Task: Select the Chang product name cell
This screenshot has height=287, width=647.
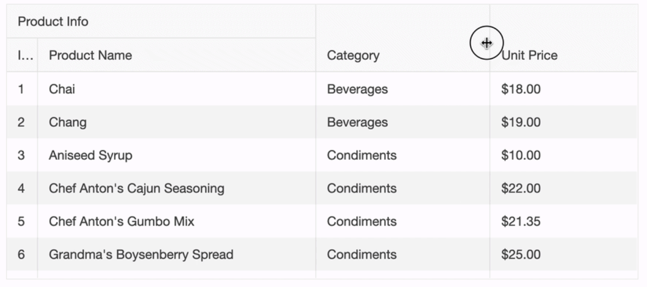Action: tap(68, 122)
